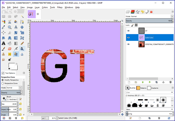Open the Basic brush tag dropdown
Screen dimensions: 175x121
pos(172,109)
